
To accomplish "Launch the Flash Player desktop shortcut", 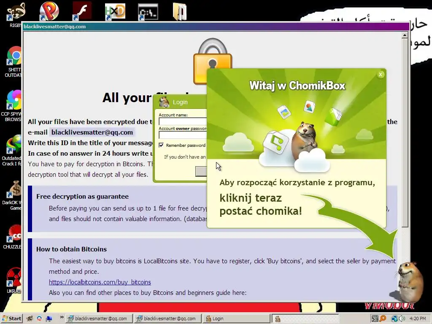I will [x=82, y=11].
